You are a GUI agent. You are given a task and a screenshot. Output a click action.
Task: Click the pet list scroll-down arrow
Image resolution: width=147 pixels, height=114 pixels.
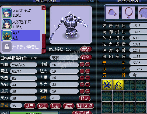point(44,51)
